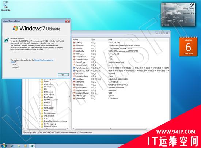This screenshot has height=148, width=201.
Task: Select the CurrentBuild registry value
Action: [80, 57]
